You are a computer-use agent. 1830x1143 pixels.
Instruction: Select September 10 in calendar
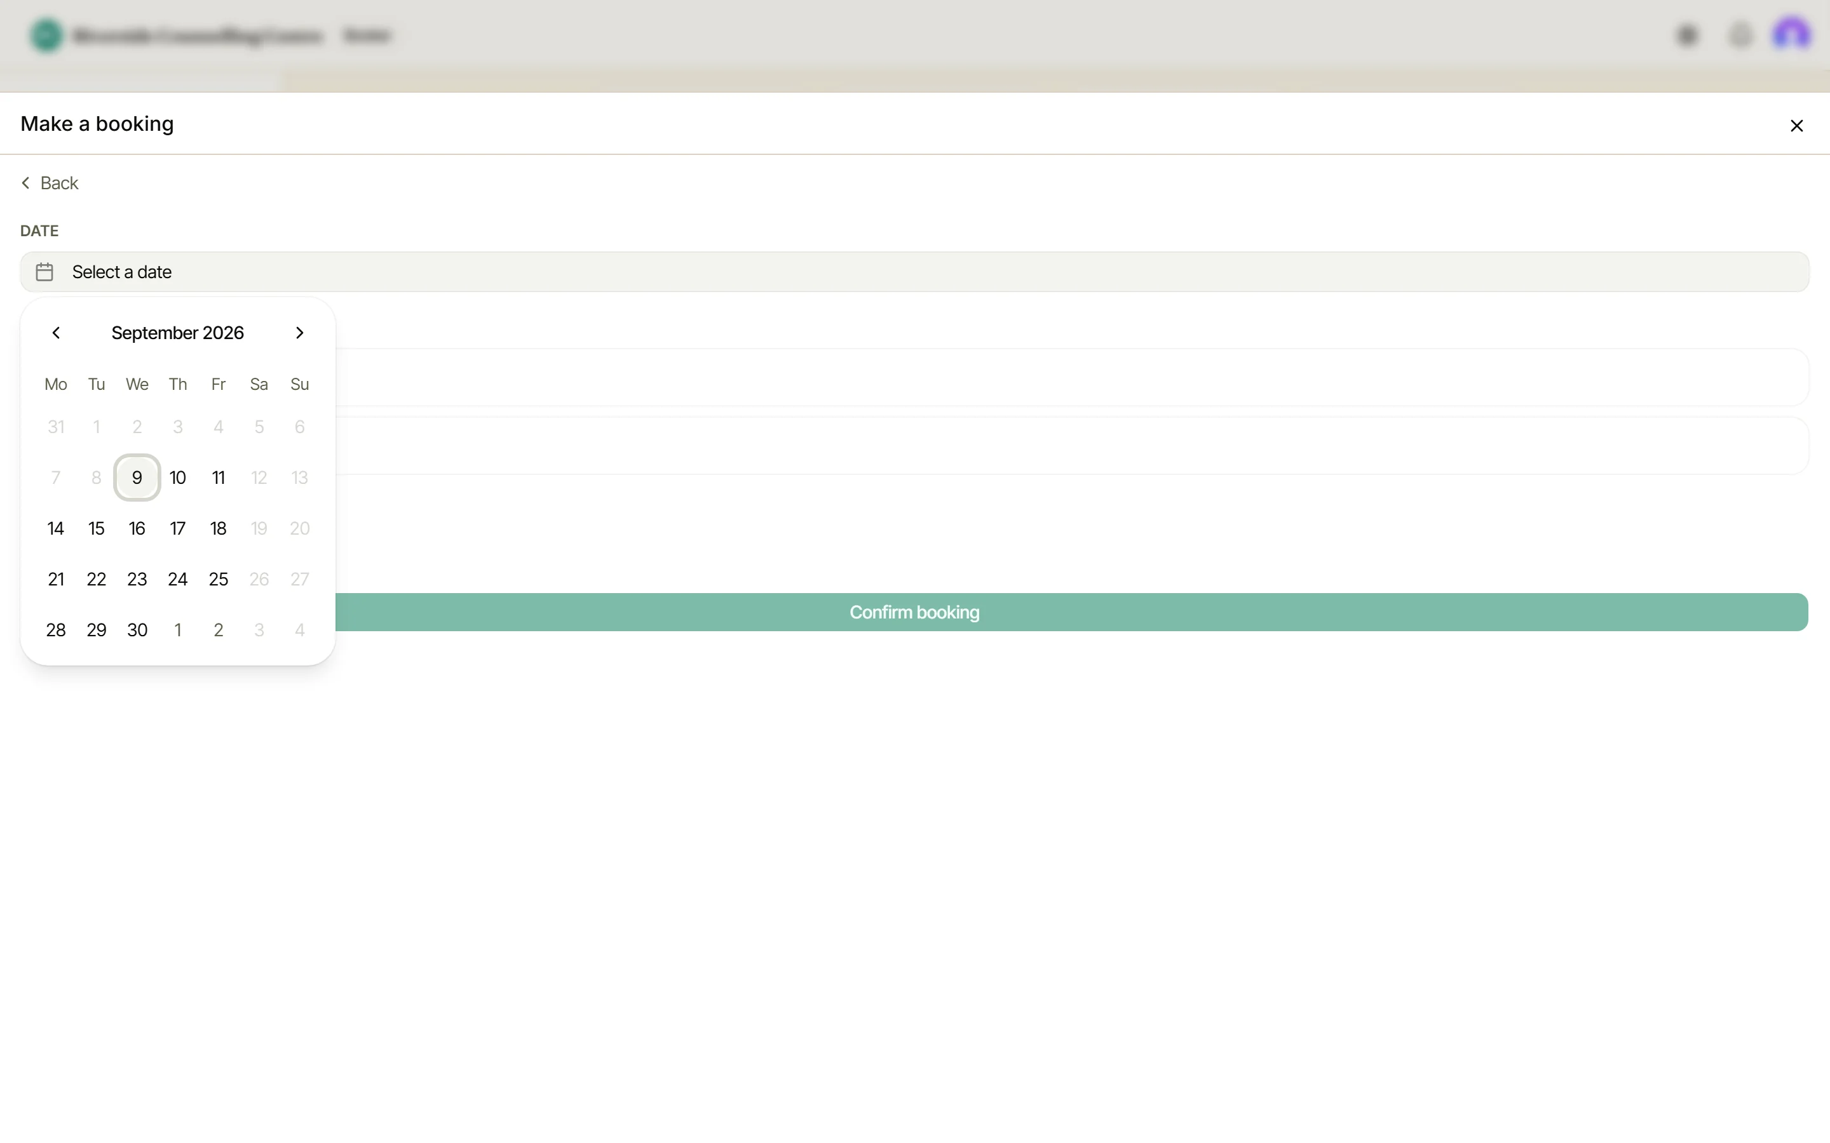coord(178,478)
